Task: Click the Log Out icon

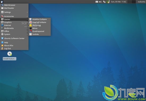Action: 2,49
